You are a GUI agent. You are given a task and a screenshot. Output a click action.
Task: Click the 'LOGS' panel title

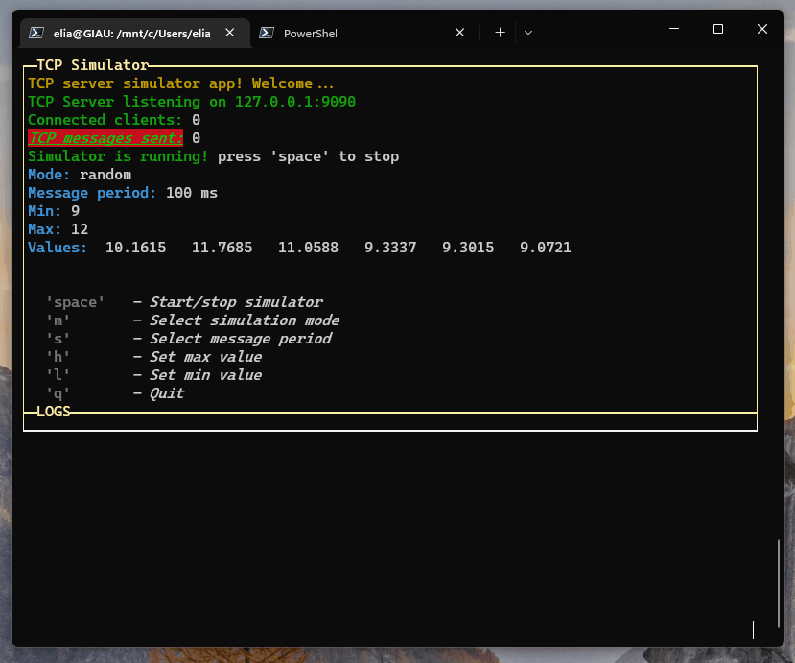[54, 412]
